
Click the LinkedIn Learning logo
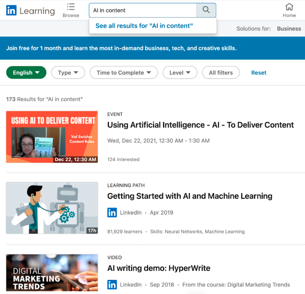coord(31,10)
